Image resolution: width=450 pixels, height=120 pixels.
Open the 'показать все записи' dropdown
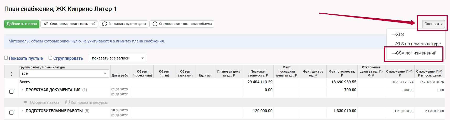(x=118, y=58)
